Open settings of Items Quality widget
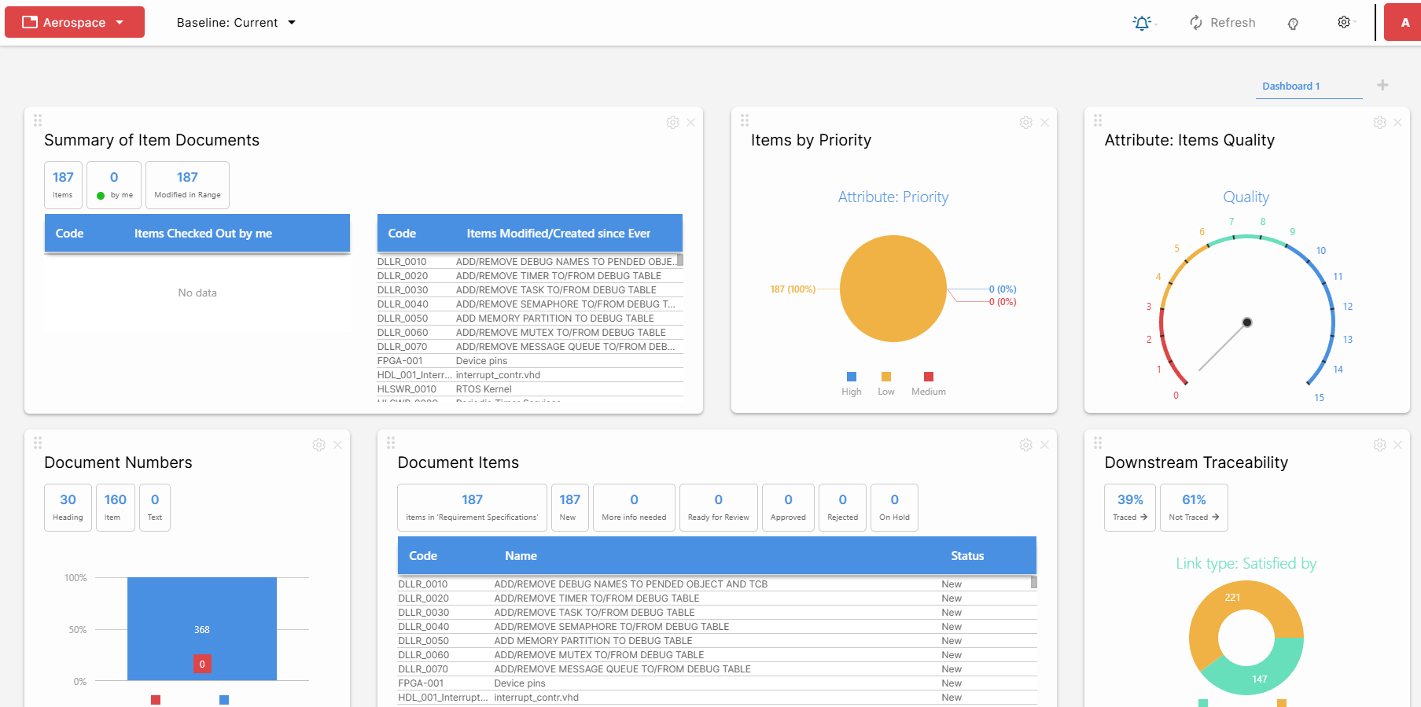This screenshot has width=1421, height=707. pos(1379,123)
